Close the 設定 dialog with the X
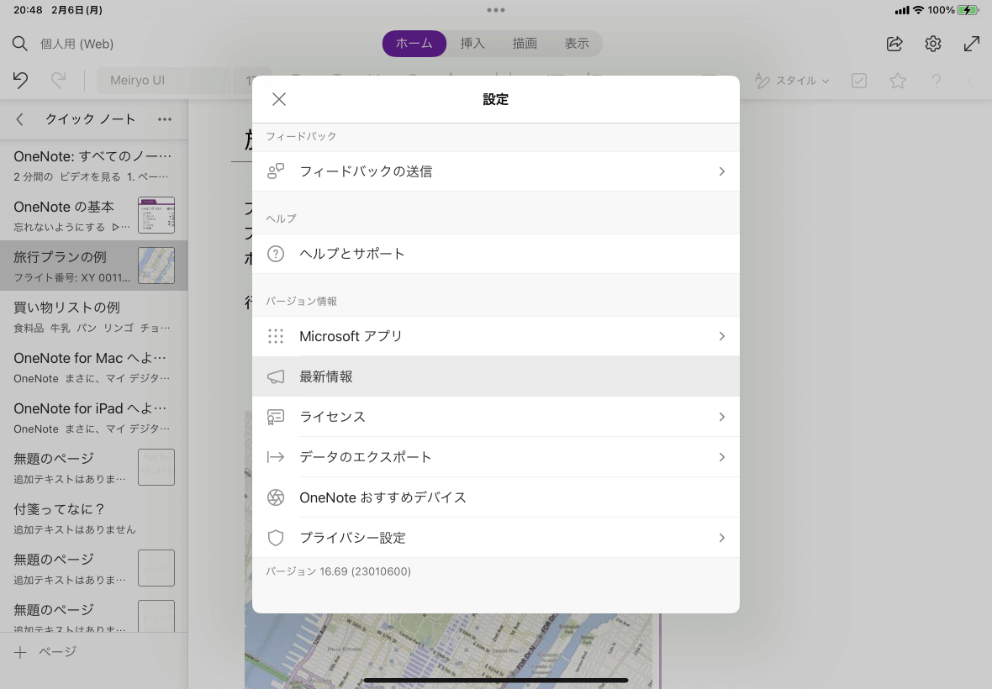The height and width of the screenshot is (689, 992). click(x=279, y=99)
